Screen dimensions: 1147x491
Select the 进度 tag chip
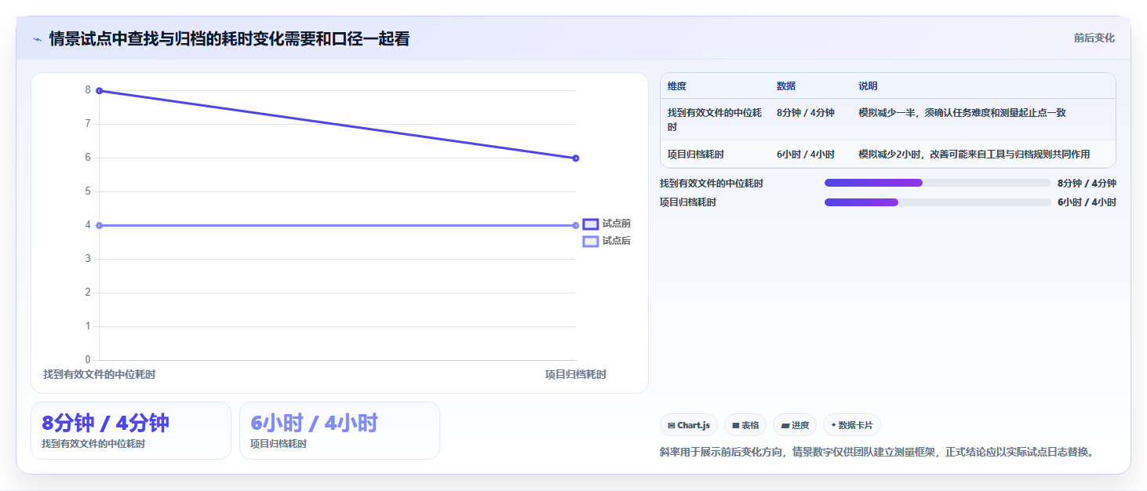coord(795,425)
